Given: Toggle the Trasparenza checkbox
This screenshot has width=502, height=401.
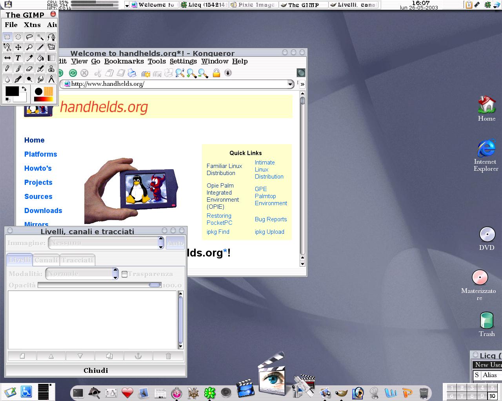Looking at the screenshot, I should click(124, 274).
